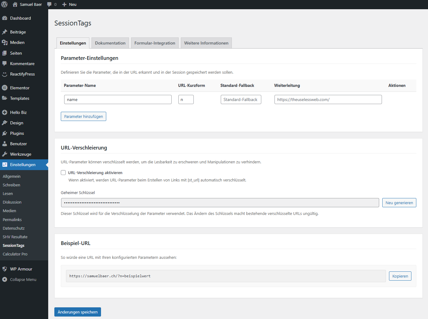
Task: Click the URL-Kurzform column header
Action: tap(192, 85)
